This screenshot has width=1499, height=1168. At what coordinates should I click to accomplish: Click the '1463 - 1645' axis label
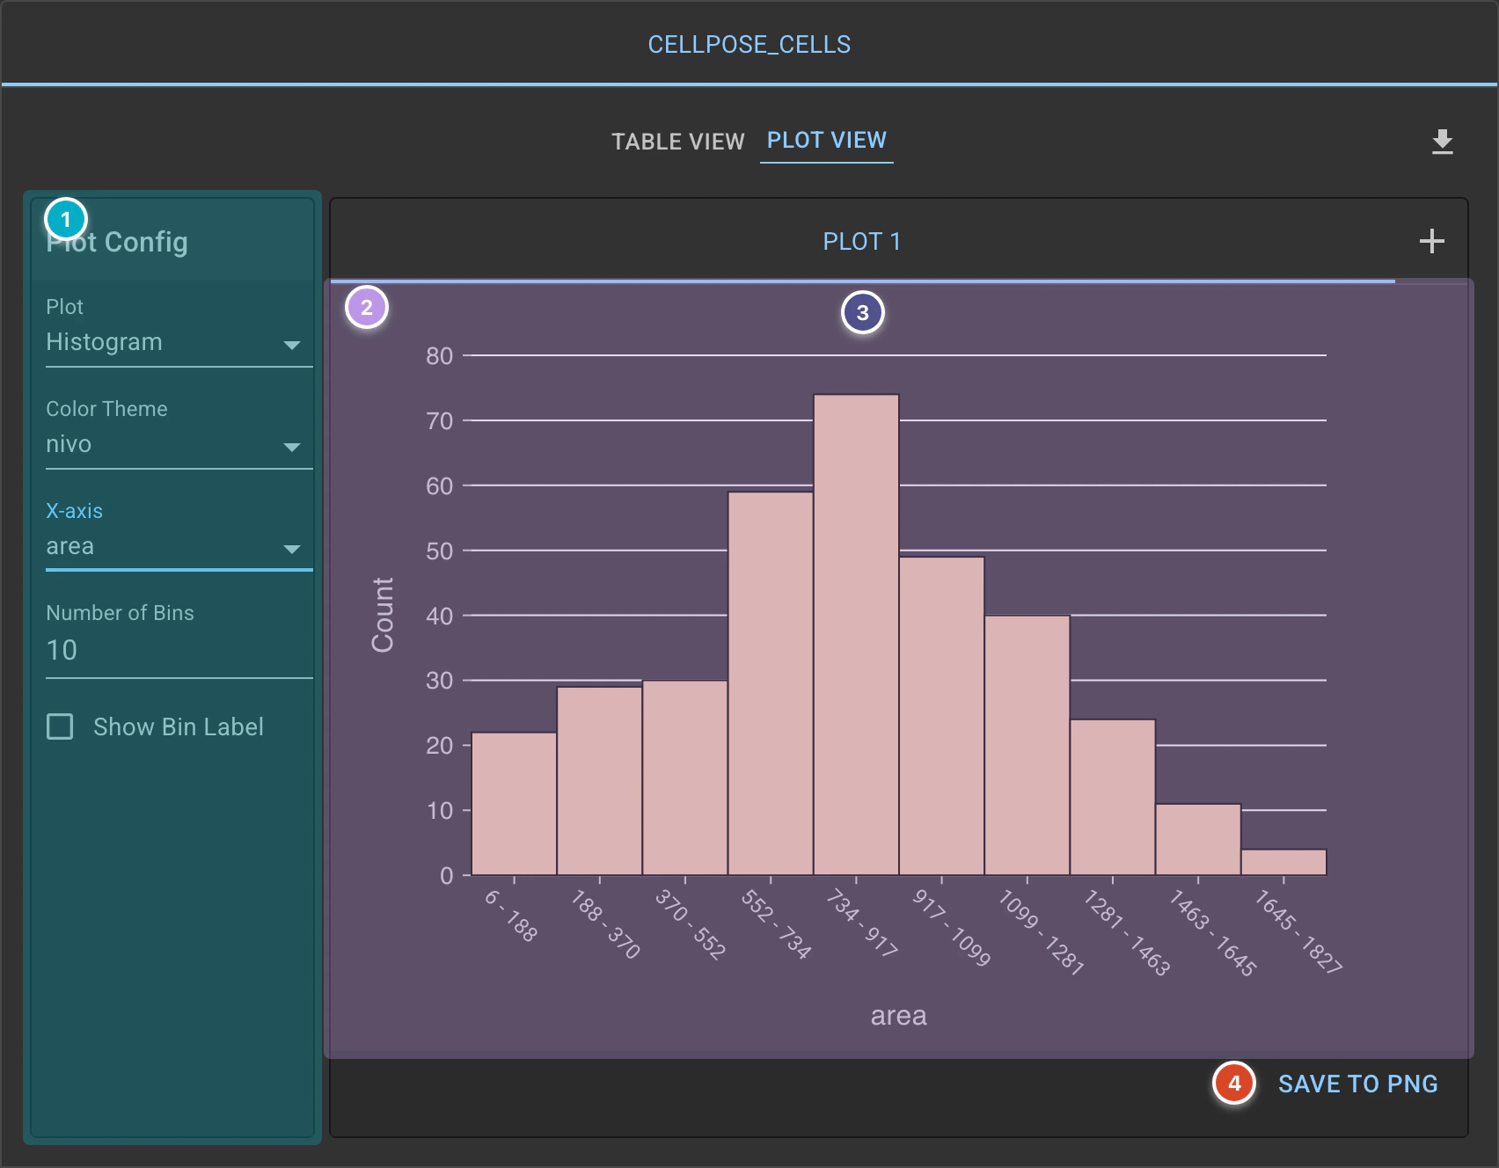1212,932
